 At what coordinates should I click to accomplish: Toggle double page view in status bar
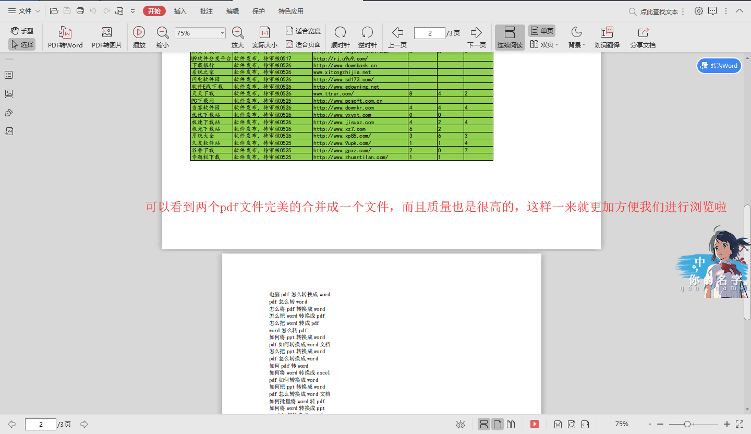pos(511,425)
